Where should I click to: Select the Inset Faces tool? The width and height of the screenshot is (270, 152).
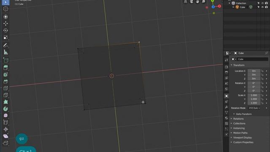pyautogui.click(x=5, y=74)
